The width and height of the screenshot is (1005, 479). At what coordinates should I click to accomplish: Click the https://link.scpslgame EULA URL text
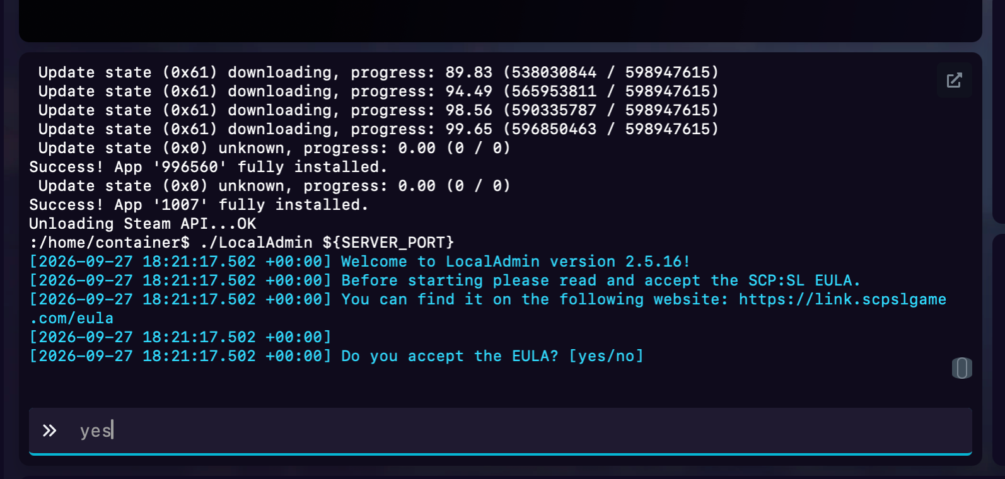842,299
